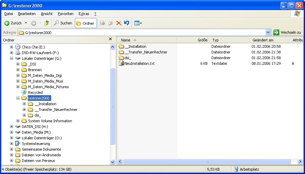
Task: Select __Installation folder icon in file list
Action: point(121,46)
